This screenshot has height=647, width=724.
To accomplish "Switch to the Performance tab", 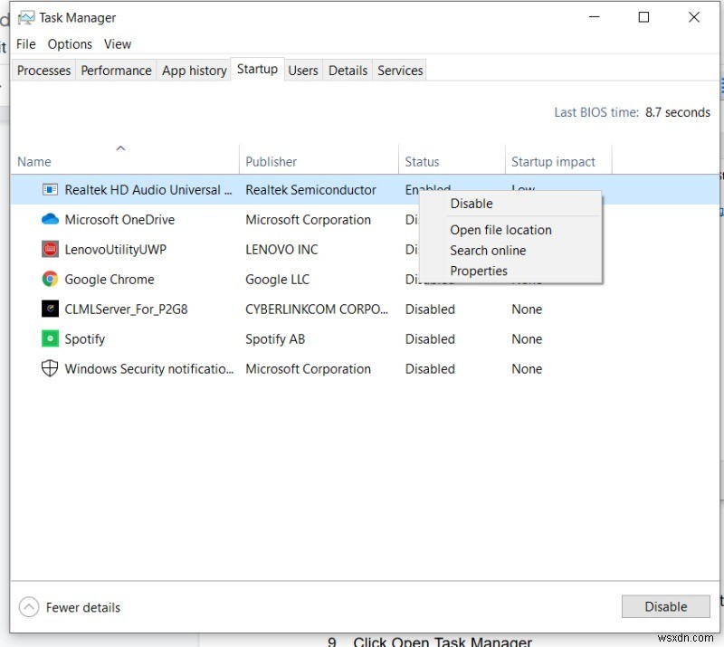I will coord(116,70).
